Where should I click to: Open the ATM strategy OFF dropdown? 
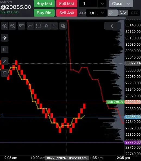coord(96,13)
